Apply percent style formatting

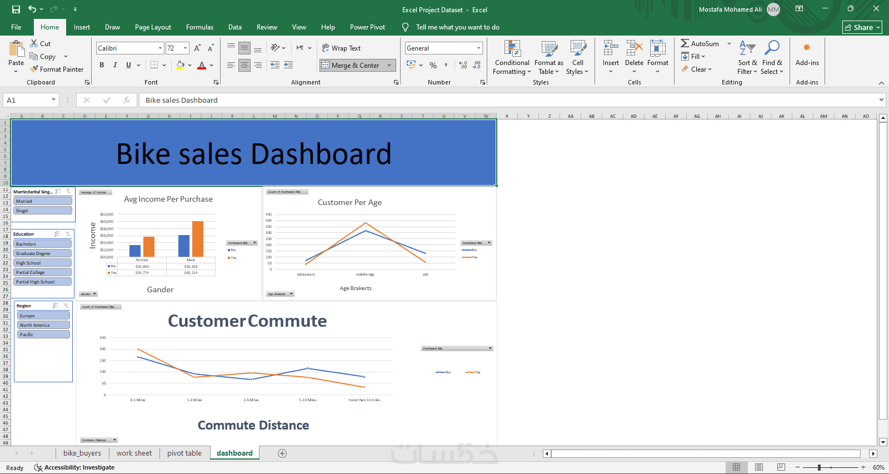click(x=433, y=65)
